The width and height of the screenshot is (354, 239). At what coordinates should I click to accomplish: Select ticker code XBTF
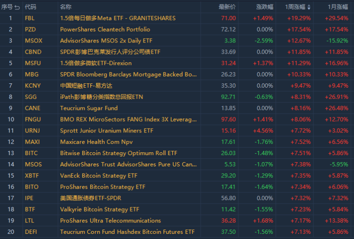[x=32, y=176]
